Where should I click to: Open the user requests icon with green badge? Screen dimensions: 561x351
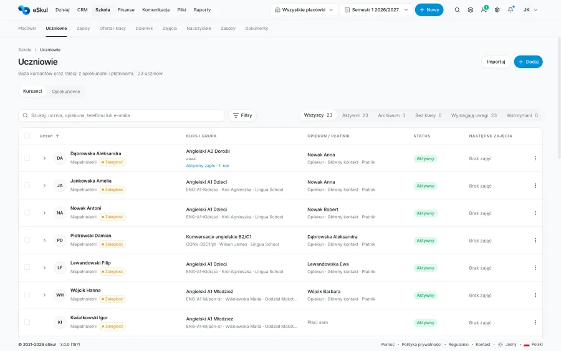click(x=484, y=9)
